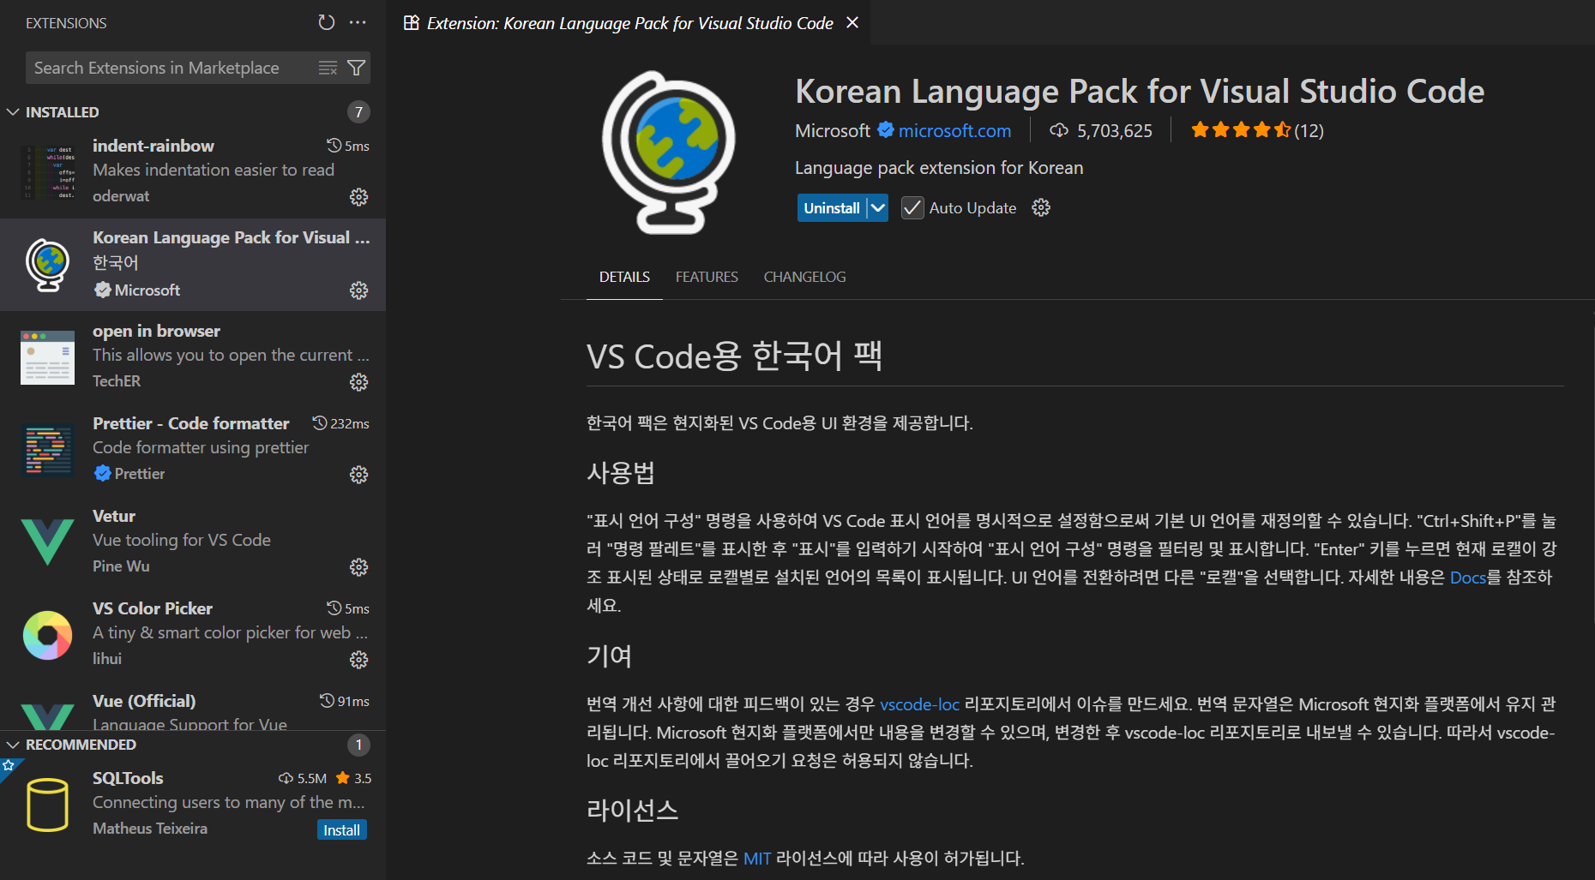Screen dimensions: 1595x880
Task: Open the MIT license link
Action: coord(757,859)
